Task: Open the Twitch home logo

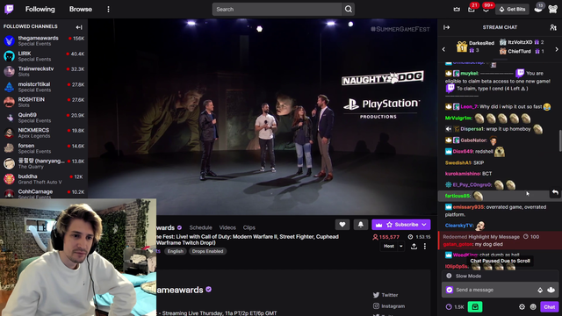Action: point(9,9)
